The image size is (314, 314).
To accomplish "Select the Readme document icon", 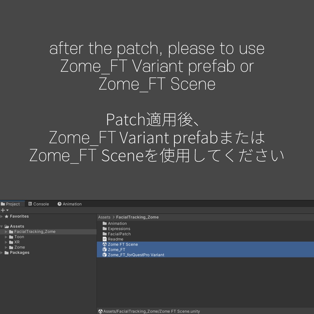I will 104,239.
